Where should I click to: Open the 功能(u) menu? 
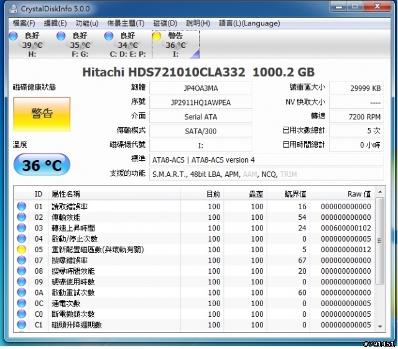(x=87, y=24)
